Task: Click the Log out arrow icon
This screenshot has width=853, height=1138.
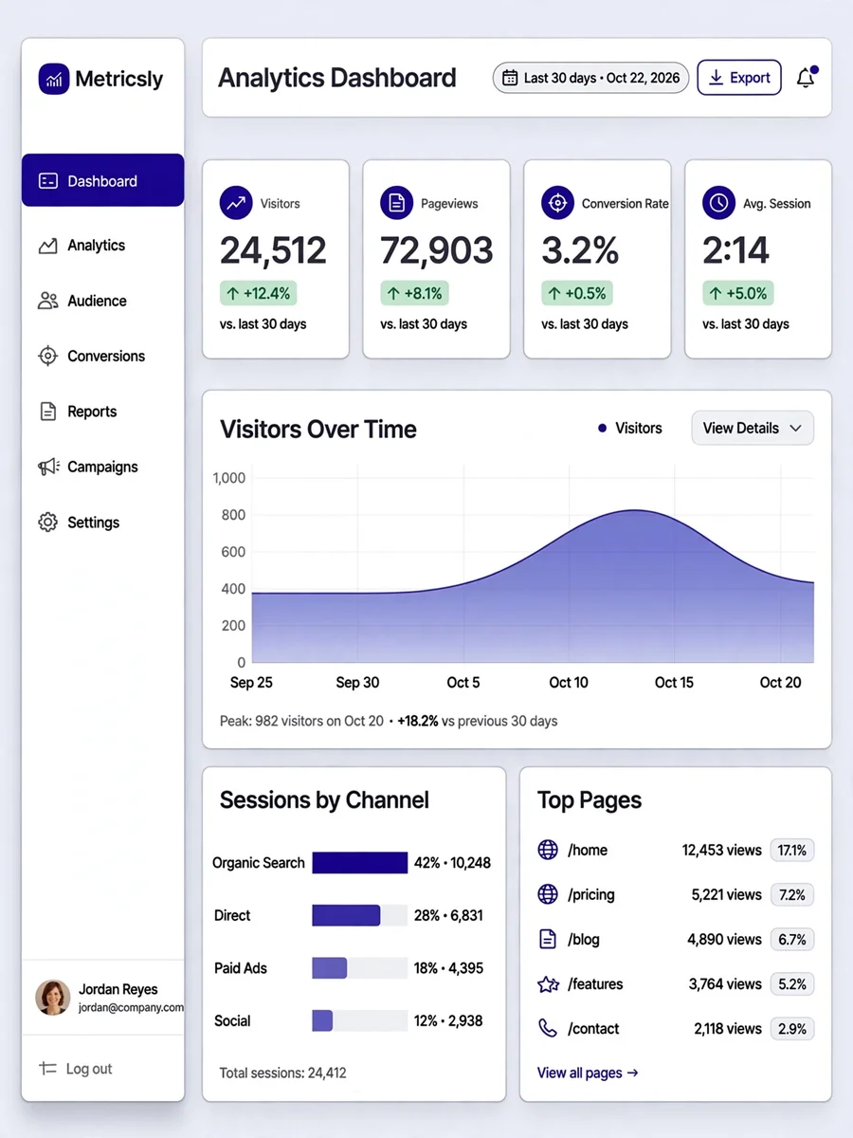Action: tap(48, 1069)
